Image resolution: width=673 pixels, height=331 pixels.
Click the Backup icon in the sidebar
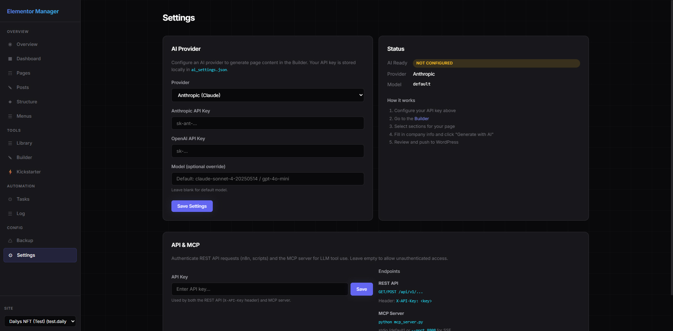10,241
